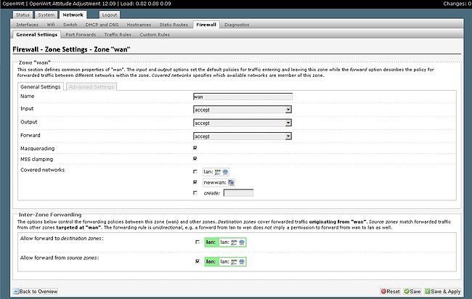The height and width of the screenshot is (299, 472).
Task: Click the zone Name input field
Action: point(243,96)
